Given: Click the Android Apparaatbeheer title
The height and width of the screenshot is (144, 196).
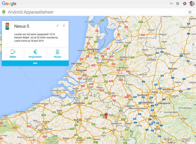Looking at the screenshot, I should coord(31,12).
